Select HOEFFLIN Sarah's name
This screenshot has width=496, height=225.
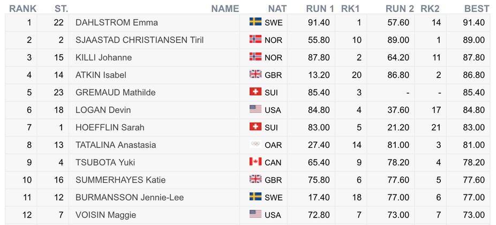[x=110, y=127]
